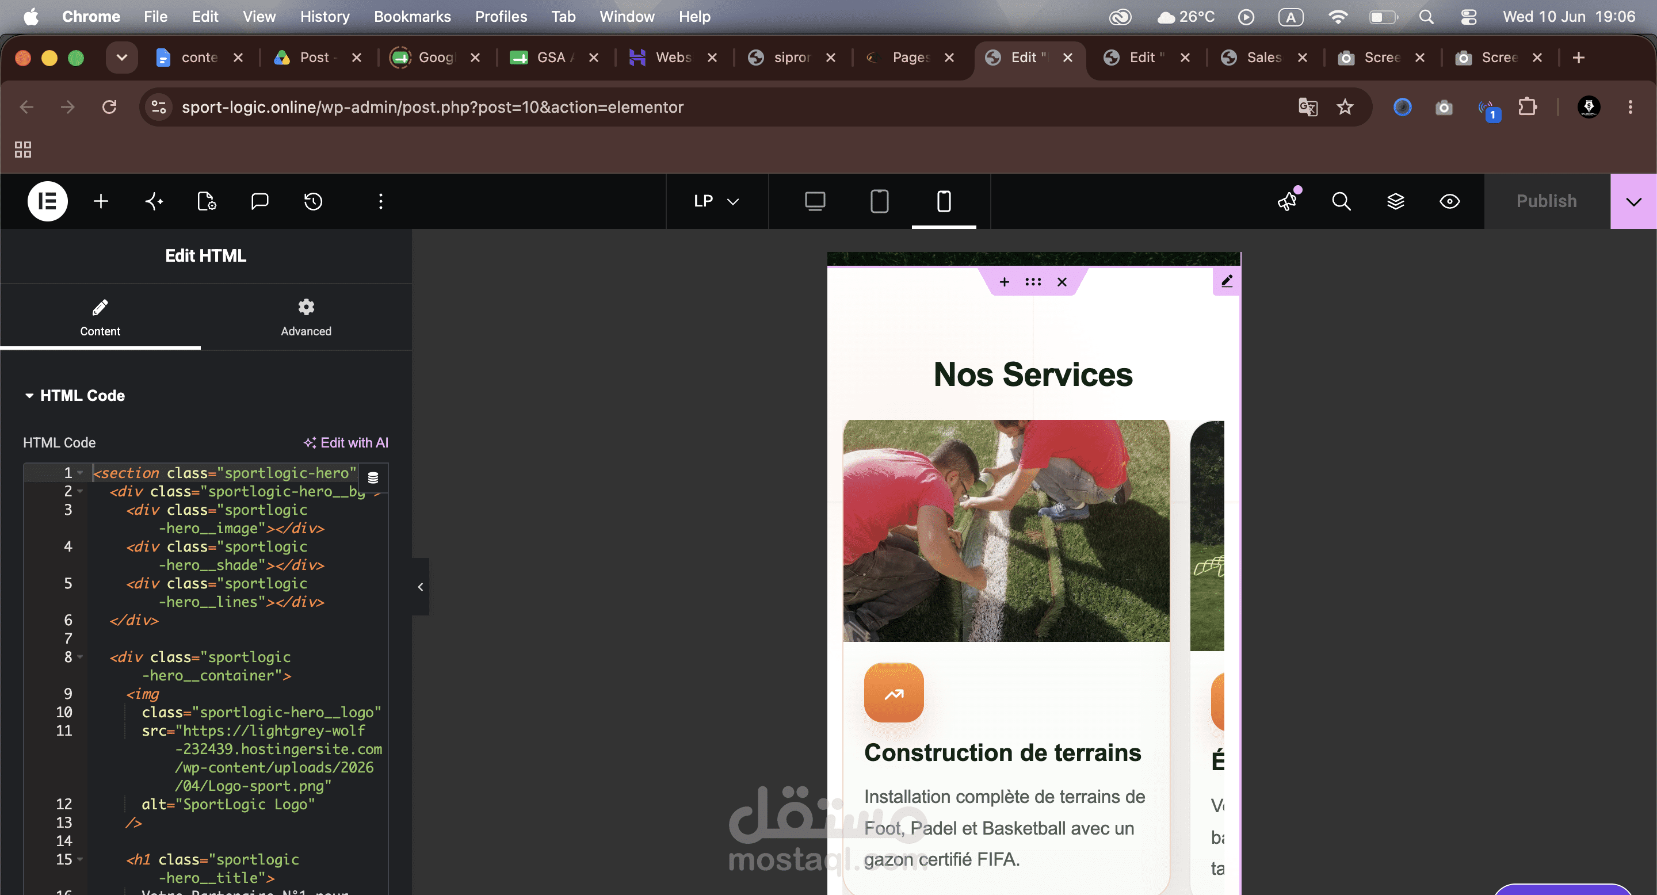This screenshot has height=895, width=1657.
Task: Open the Elementor finder search icon
Action: (x=1341, y=201)
